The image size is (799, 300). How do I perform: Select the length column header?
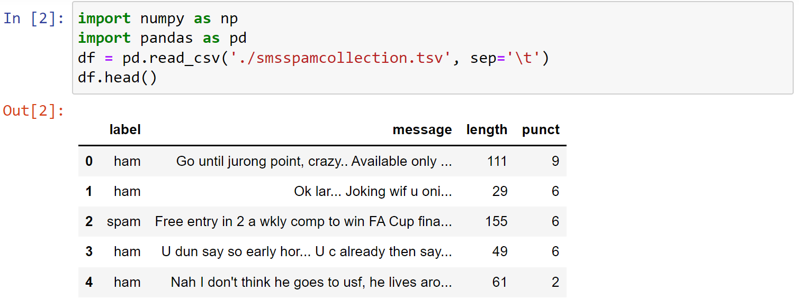click(x=487, y=129)
